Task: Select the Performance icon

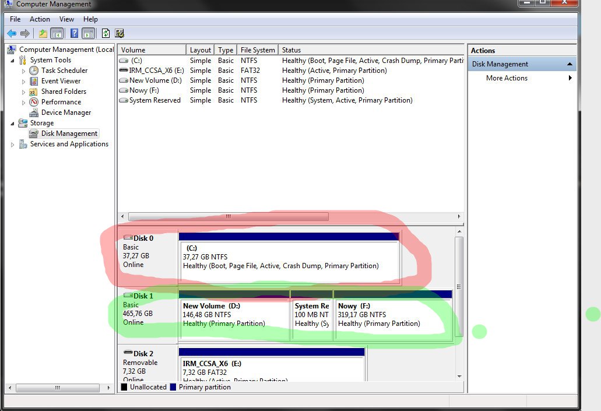Action: pos(34,102)
